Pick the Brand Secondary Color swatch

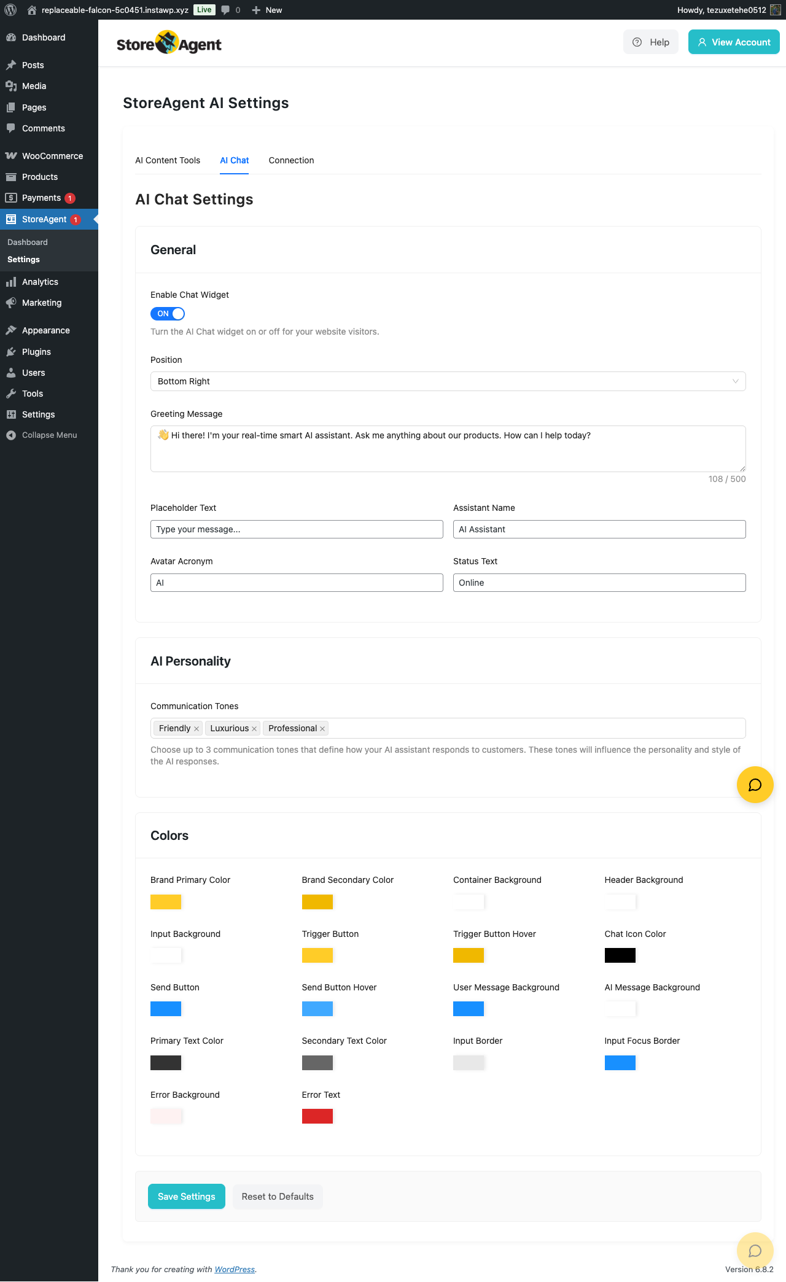click(317, 902)
